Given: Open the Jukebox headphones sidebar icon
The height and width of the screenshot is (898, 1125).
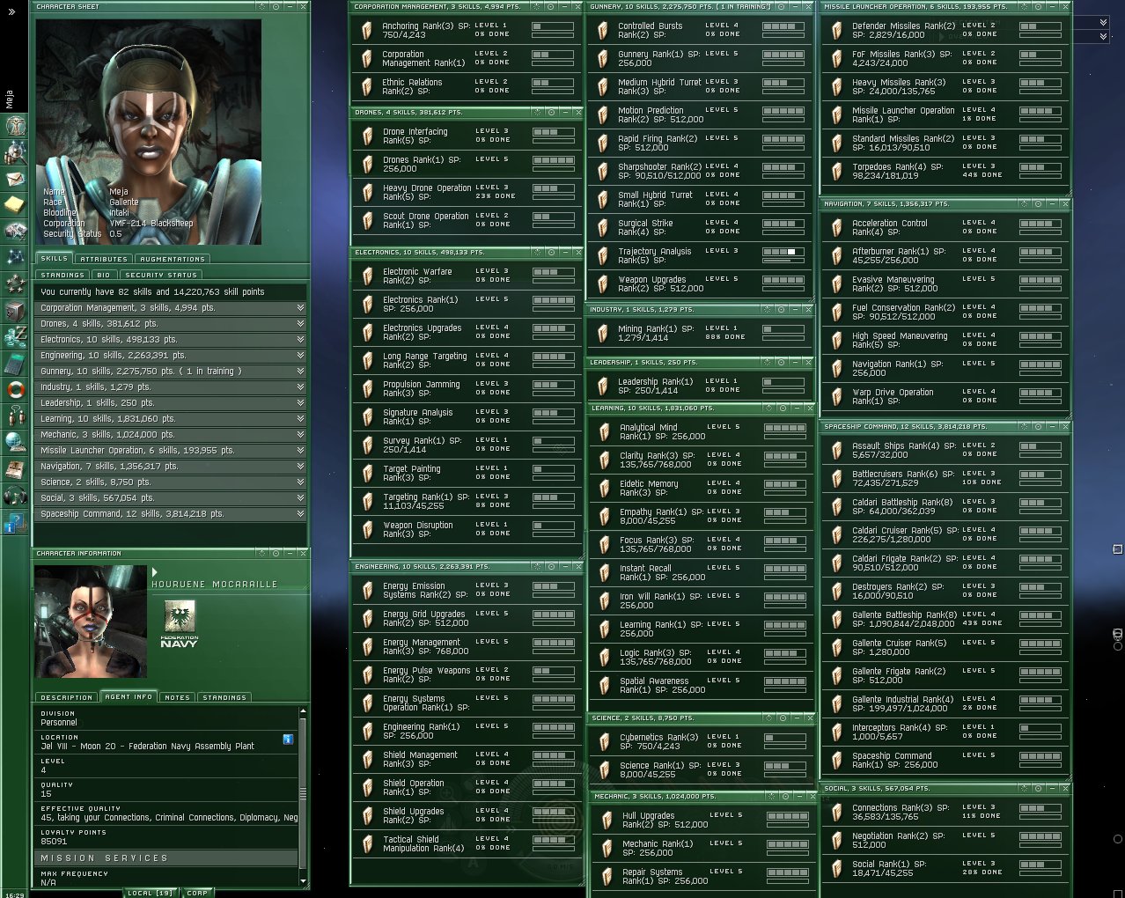Looking at the screenshot, I should coord(15,496).
